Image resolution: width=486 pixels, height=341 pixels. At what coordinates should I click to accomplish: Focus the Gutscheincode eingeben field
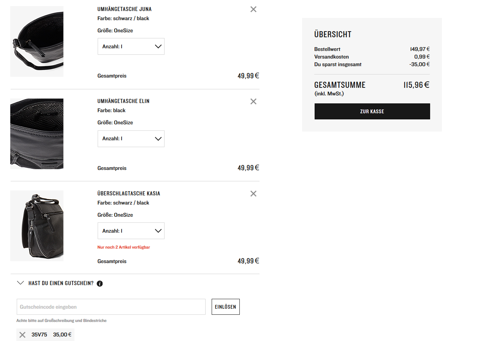(x=111, y=307)
